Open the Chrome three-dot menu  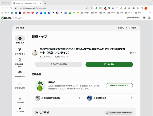(x=150, y=8)
